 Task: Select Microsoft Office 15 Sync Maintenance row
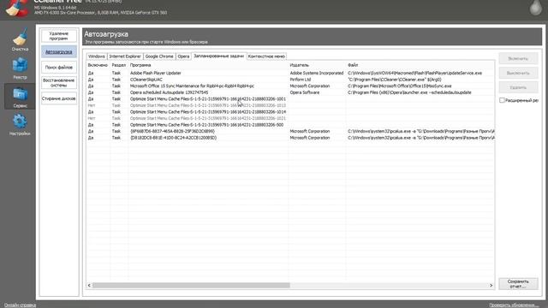[x=290, y=86]
